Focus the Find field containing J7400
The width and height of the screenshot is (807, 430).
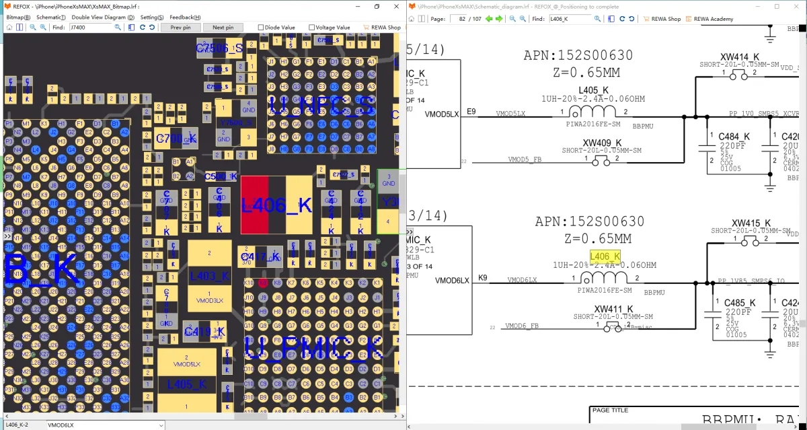tap(90, 28)
